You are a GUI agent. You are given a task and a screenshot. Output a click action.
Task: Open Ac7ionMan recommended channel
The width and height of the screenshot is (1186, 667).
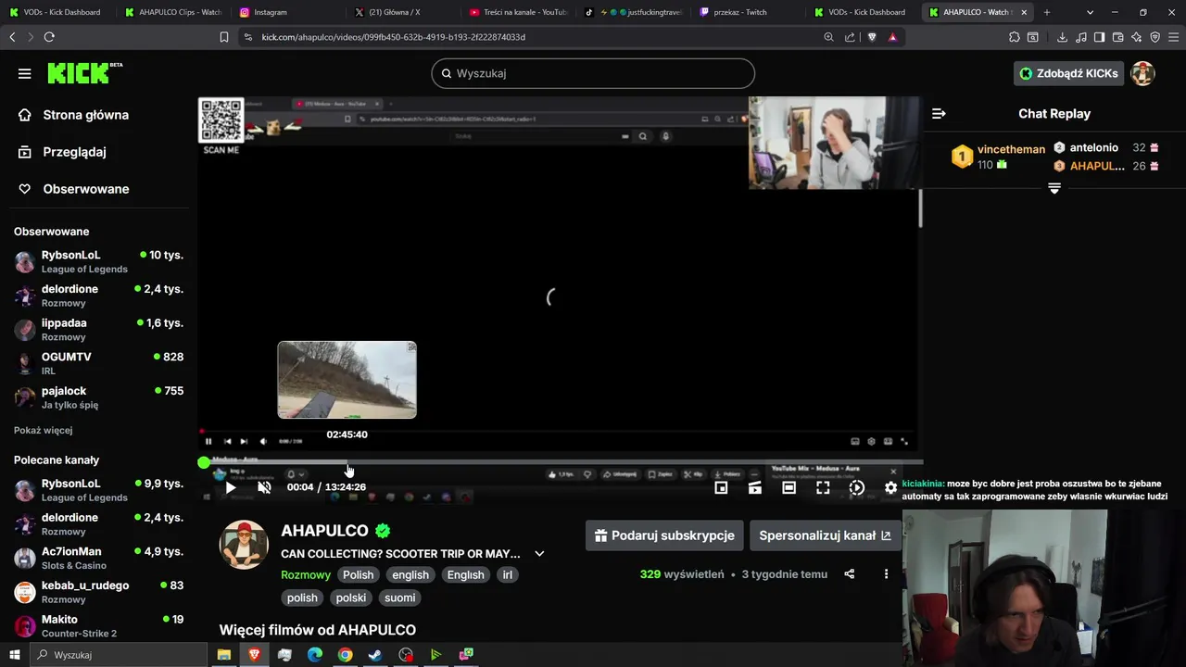click(x=99, y=558)
